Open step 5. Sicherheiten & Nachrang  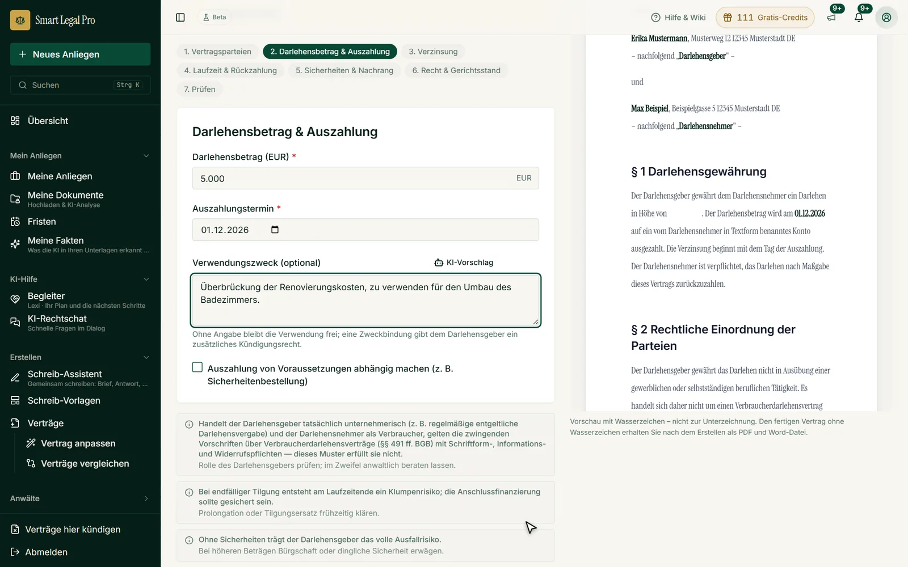[x=344, y=70]
